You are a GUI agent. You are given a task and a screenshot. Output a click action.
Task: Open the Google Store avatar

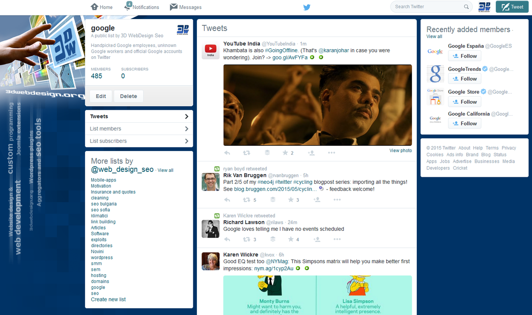[x=435, y=97]
